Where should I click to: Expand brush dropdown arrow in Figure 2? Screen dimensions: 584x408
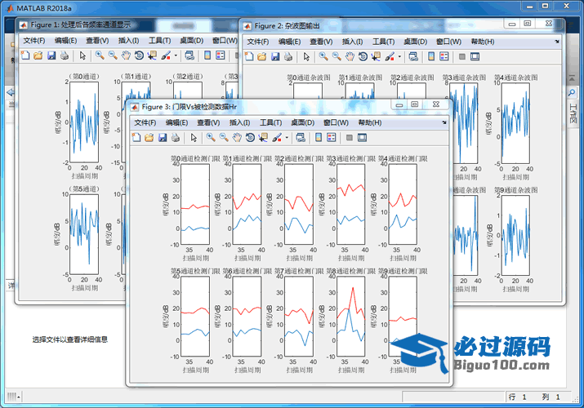[399, 56]
